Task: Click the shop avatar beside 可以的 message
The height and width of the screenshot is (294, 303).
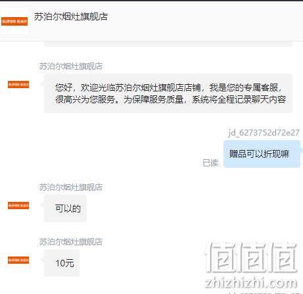Action: [x=18, y=205]
